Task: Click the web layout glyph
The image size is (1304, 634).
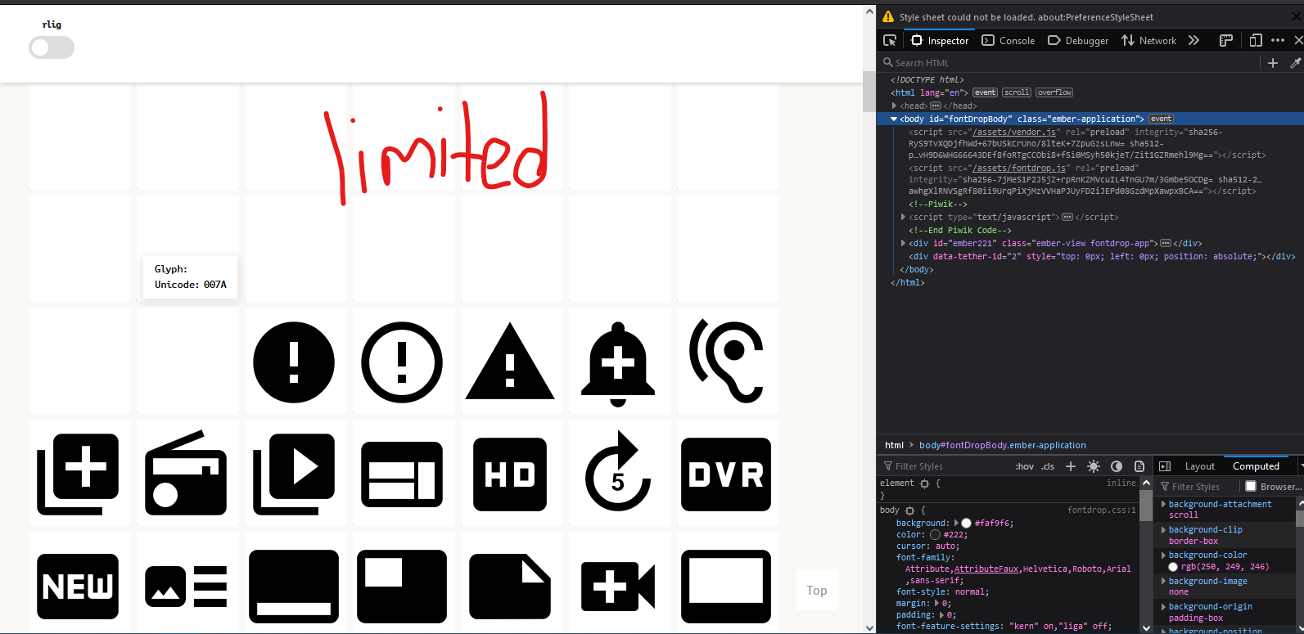Action: click(x=402, y=474)
